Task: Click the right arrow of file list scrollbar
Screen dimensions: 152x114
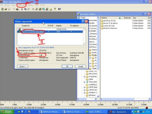Action: point(149,99)
